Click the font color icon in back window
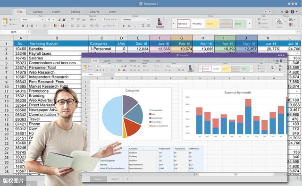302x186 pixels. [x=62, y=25]
